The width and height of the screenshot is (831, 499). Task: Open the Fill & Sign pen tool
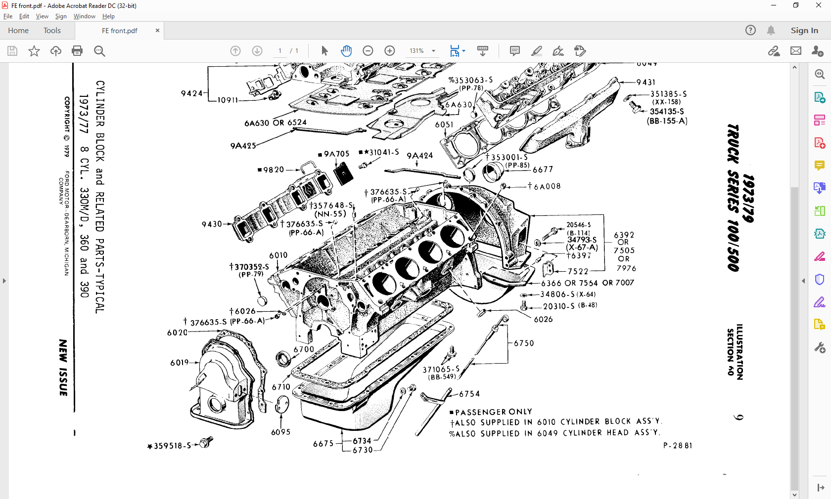pos(558,51)
